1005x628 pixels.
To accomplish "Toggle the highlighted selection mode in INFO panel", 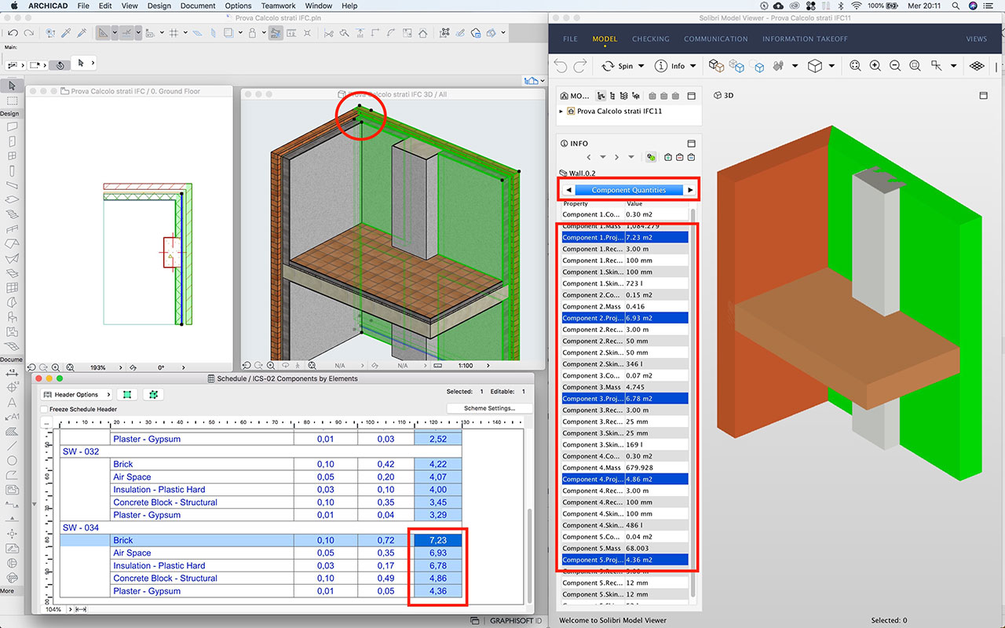I will click(x=651, y=157).
